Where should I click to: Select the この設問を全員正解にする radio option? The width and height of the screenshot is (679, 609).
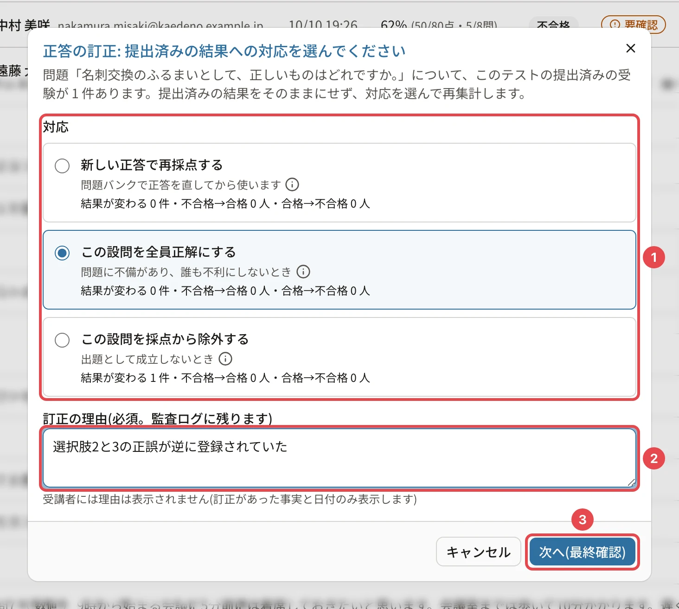click(x=62, y=253)
